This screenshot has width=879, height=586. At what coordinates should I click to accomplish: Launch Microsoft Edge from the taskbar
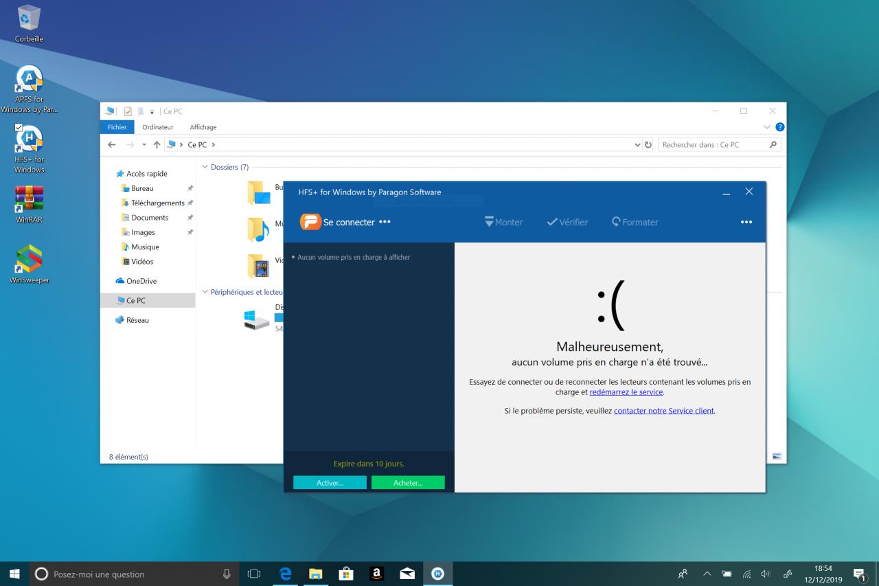point(286,574)
